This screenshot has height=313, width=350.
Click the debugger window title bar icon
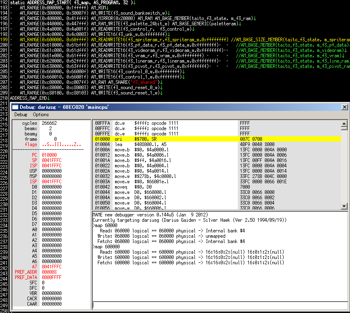point(15,107)
